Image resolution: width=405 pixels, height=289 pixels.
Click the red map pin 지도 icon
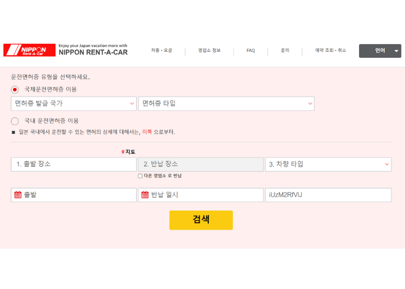tap(123, 152)
